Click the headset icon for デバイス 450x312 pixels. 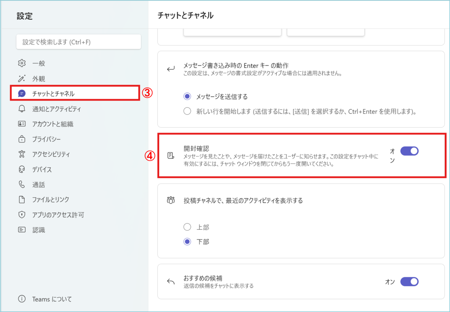[x=22, y=169]
